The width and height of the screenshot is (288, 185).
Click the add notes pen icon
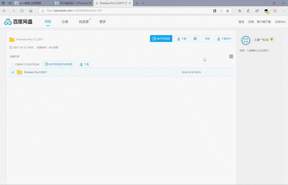click(x=248, y=11)
